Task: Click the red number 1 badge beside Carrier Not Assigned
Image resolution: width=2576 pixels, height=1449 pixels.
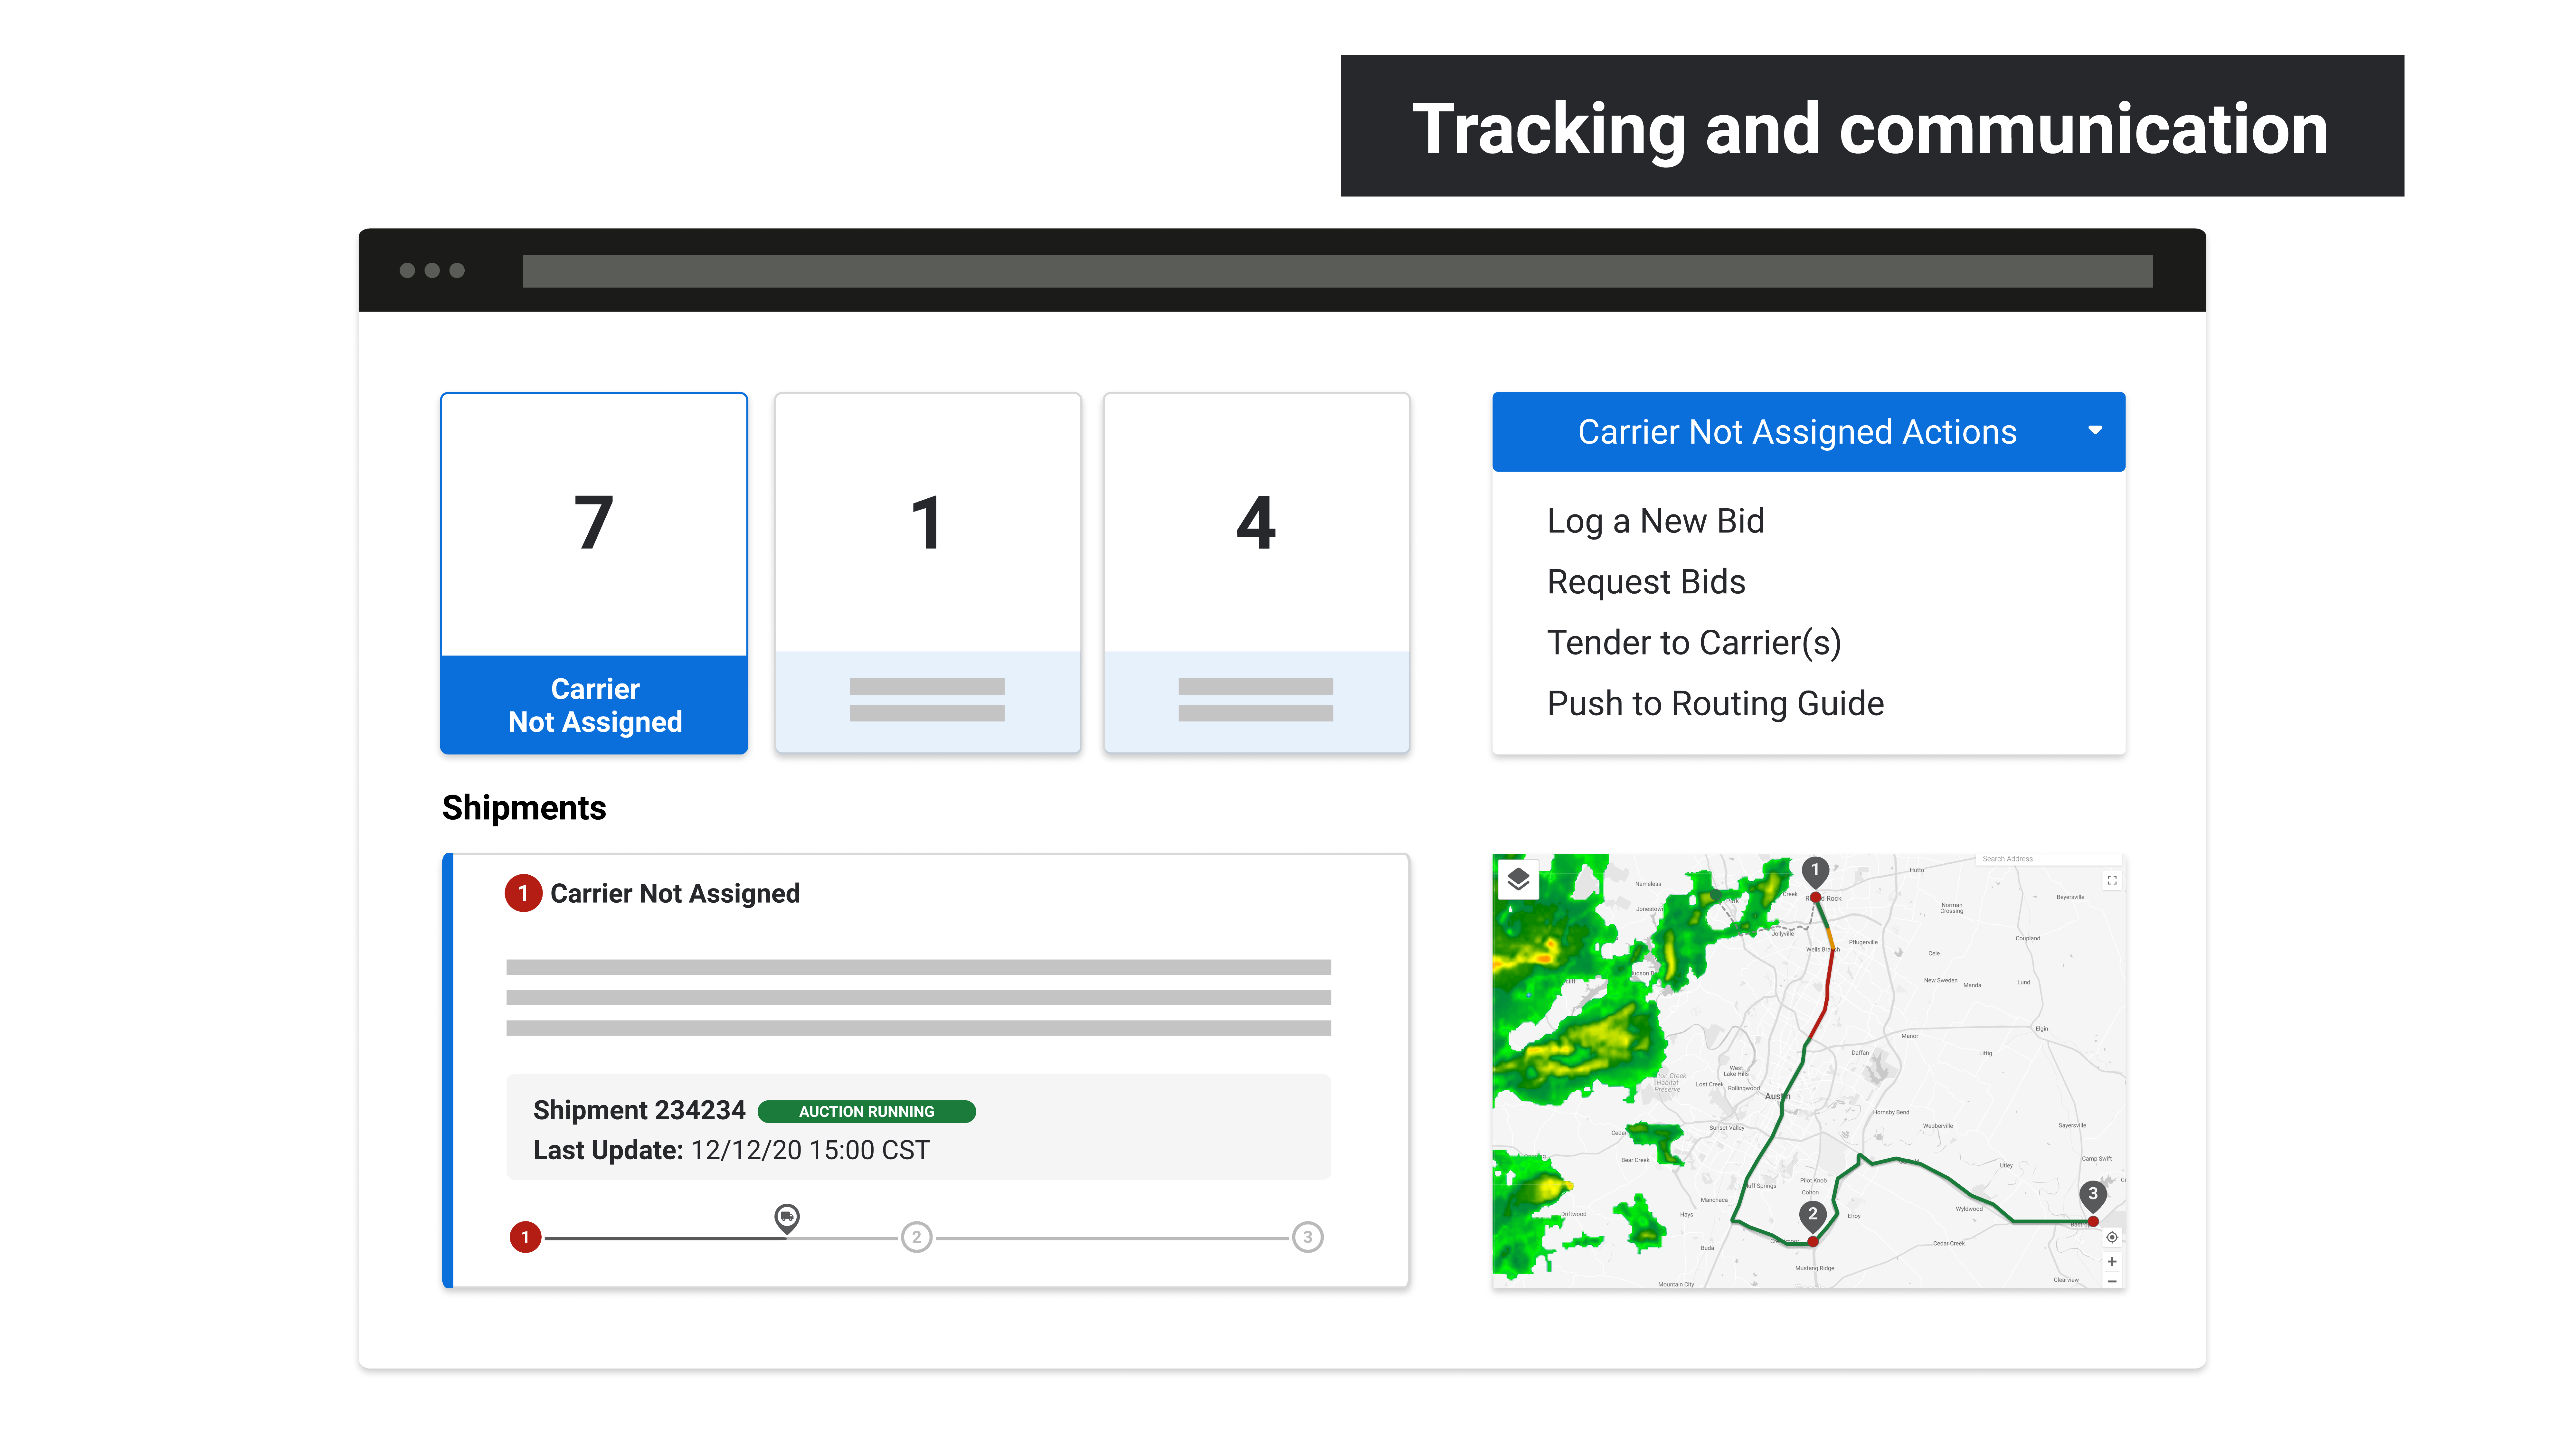Action: pyautogui.click(x=523, y=893)
